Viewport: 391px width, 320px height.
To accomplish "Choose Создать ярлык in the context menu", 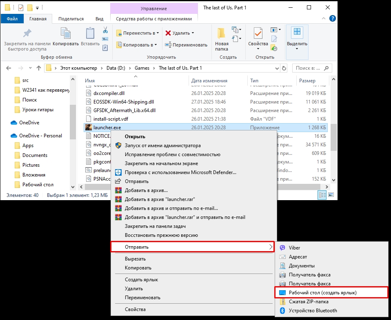I will click(194, 280).
